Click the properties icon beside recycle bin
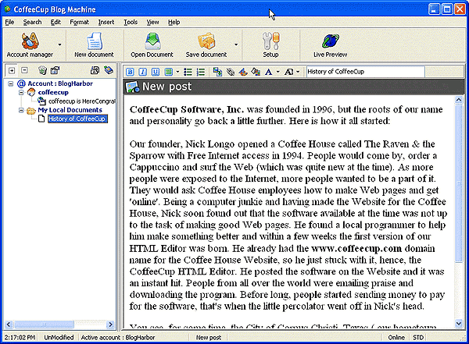Screen dimensions: 469x344 tap(55, 70)
